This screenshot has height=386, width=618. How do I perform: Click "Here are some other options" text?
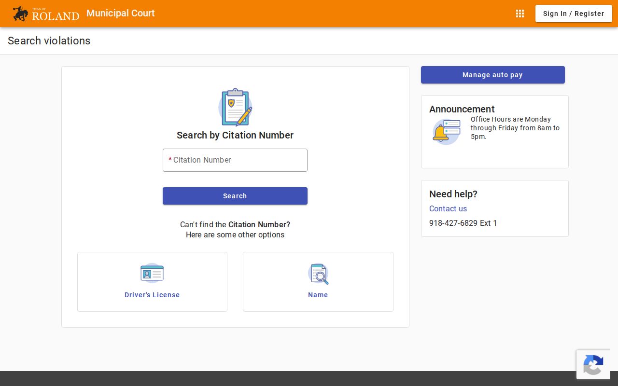point(235,235)
